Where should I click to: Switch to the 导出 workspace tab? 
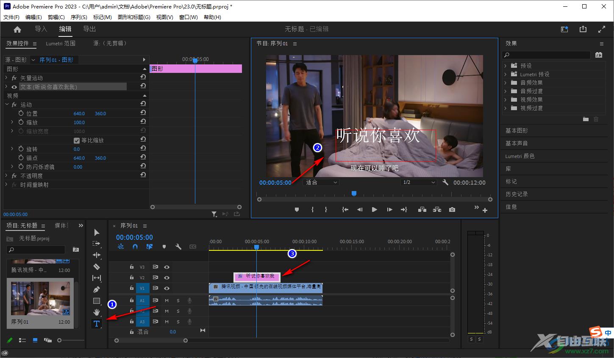tap(89, 29)
